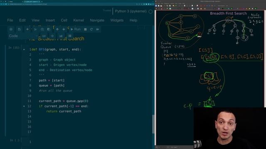
Task: Move selected cell up with arrow icon
Action: pos(57,29)
